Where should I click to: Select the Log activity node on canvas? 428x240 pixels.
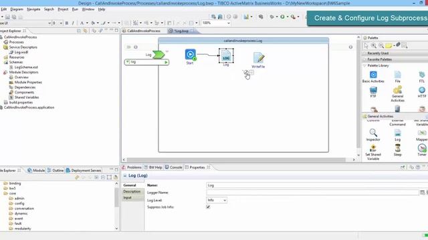point(226,55)
